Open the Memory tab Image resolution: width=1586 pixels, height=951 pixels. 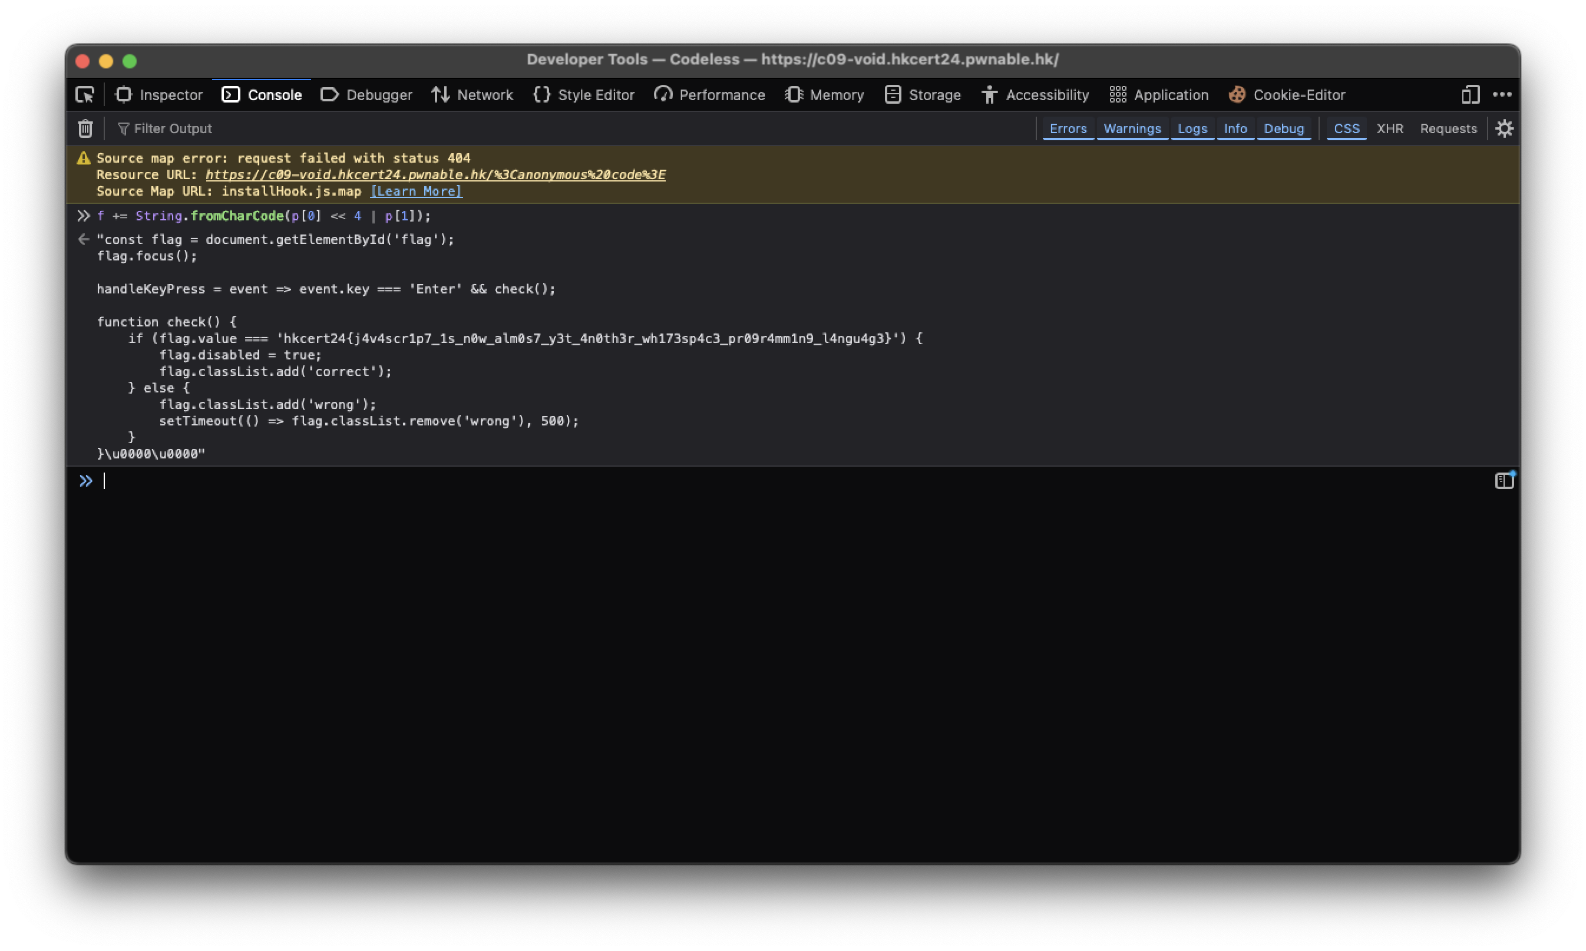click(824, 95)
